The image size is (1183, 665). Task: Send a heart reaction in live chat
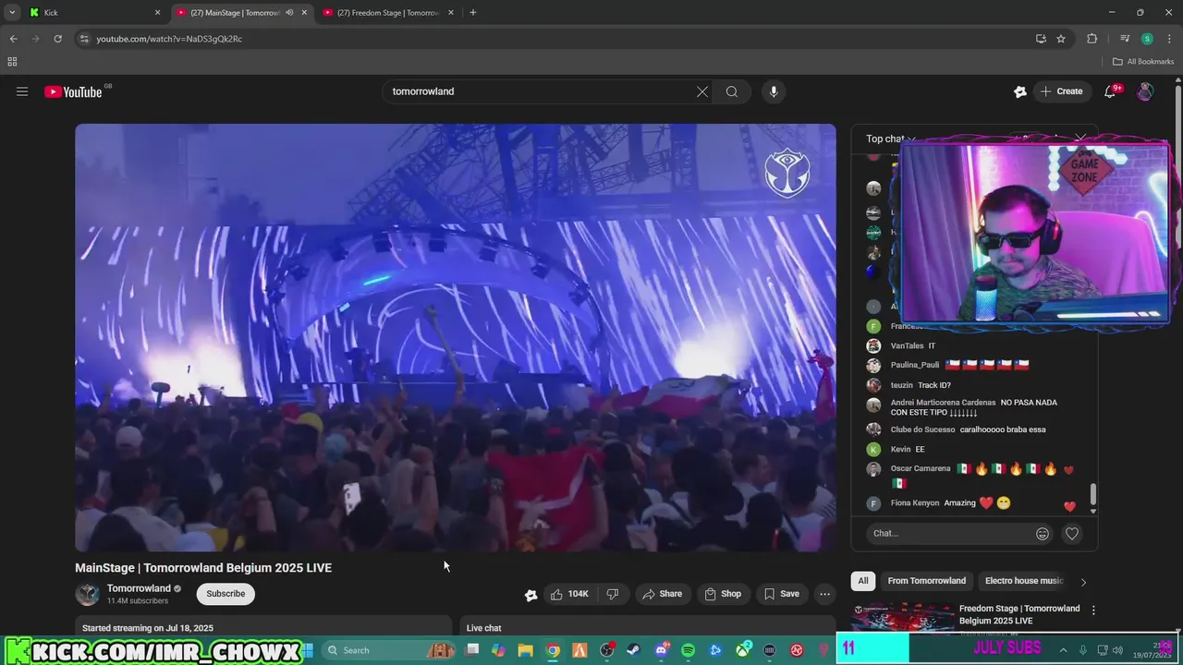tap(1072, 533)
